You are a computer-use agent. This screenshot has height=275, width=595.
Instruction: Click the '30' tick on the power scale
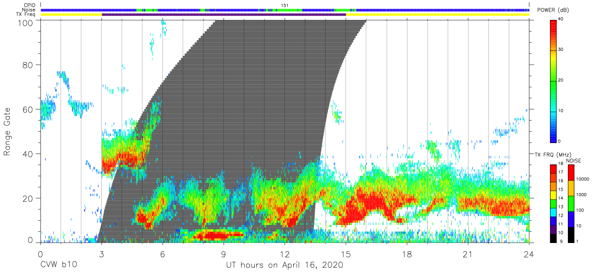pyautogui.click(x=562, y=50)
